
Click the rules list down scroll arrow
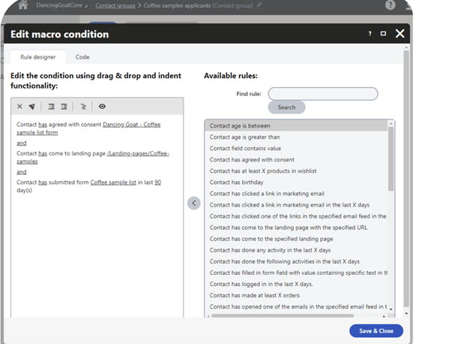[391, 309]
